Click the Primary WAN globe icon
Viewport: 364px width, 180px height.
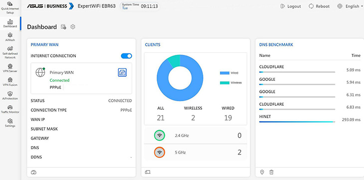point(40,72)
